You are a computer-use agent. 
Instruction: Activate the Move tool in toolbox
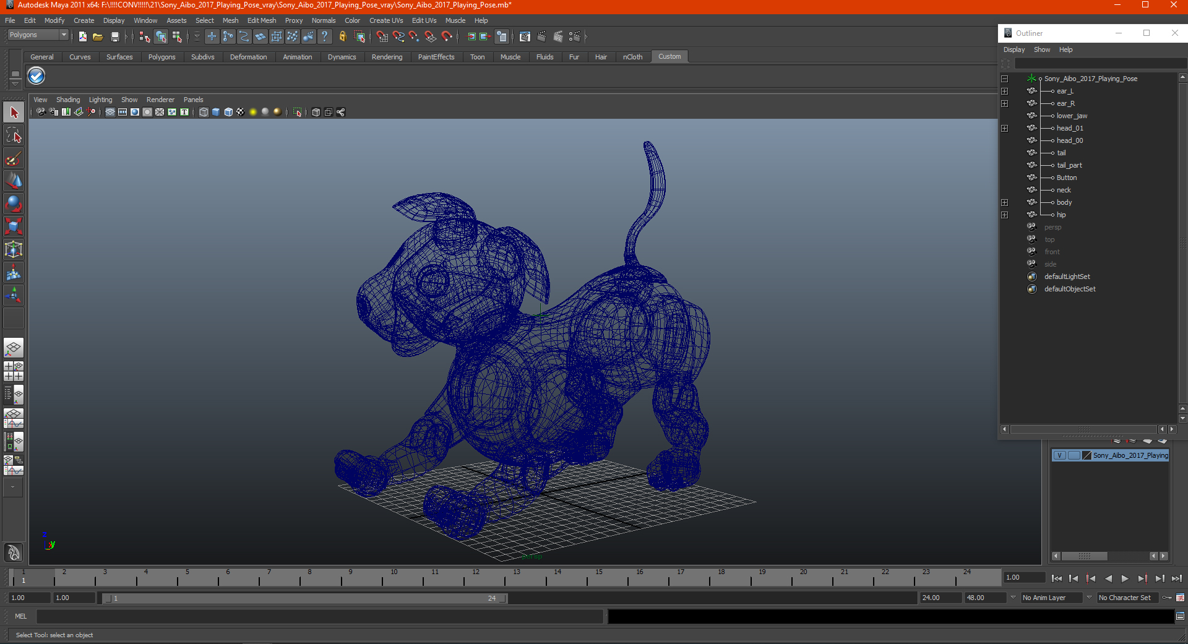(14, 181)
